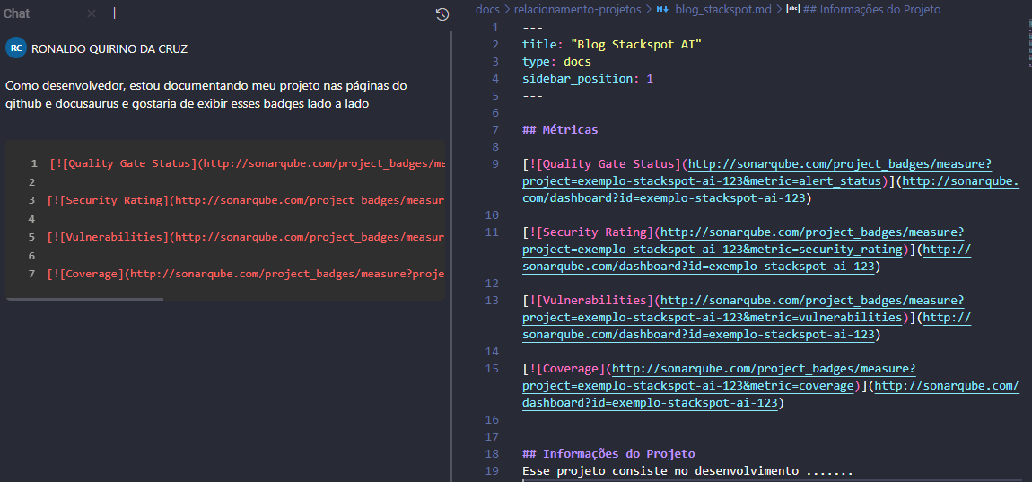Open dashboard link on editor line 15
Screen dimensions: 1032x482
(x=771, y=394)
